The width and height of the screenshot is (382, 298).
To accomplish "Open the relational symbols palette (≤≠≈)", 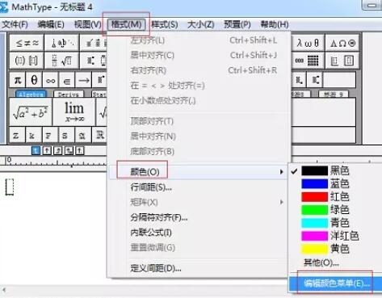I will 27,43.
